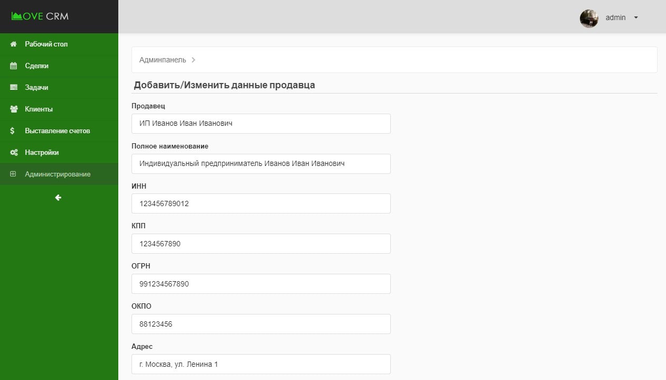Click the gears icon next to Настройки
This screenshot has width=666, height=380.
(13, 152)
